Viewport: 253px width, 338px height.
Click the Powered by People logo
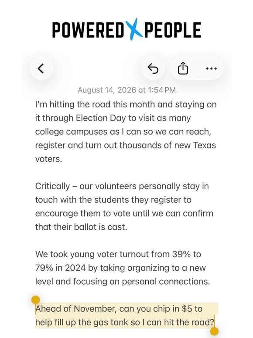pos(126,30)
